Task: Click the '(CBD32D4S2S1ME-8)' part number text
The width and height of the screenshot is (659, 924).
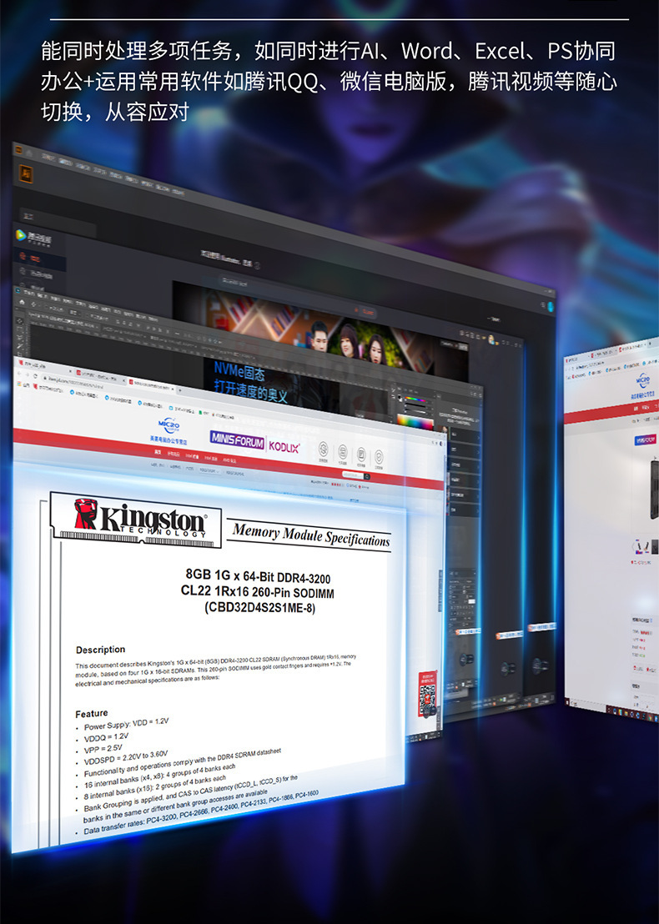Action: coord(259,608)
